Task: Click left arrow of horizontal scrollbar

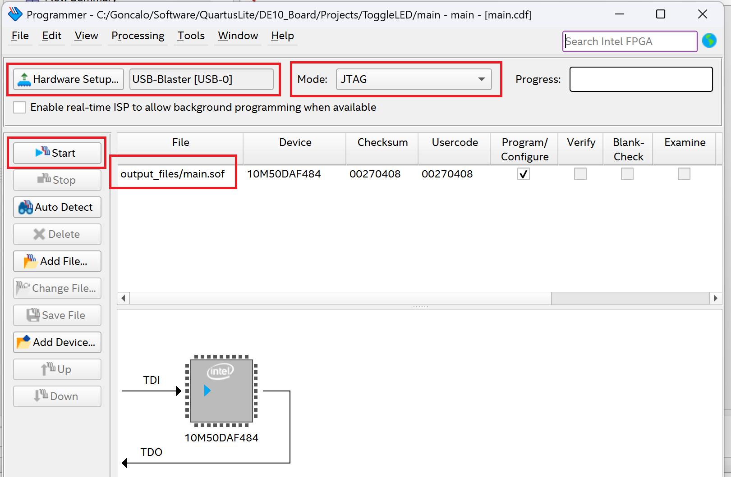Action: coord(124,298)
